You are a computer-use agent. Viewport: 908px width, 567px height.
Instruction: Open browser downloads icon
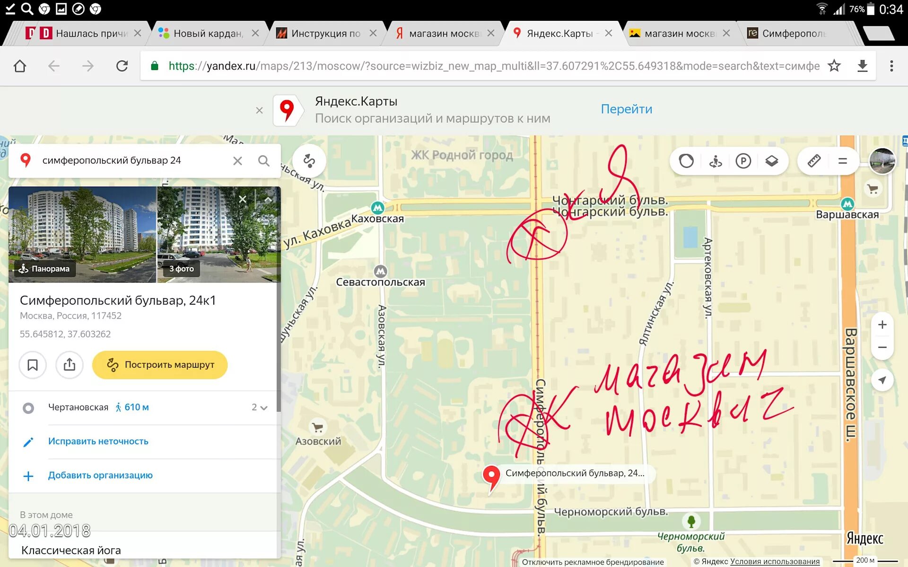(863, 66)
